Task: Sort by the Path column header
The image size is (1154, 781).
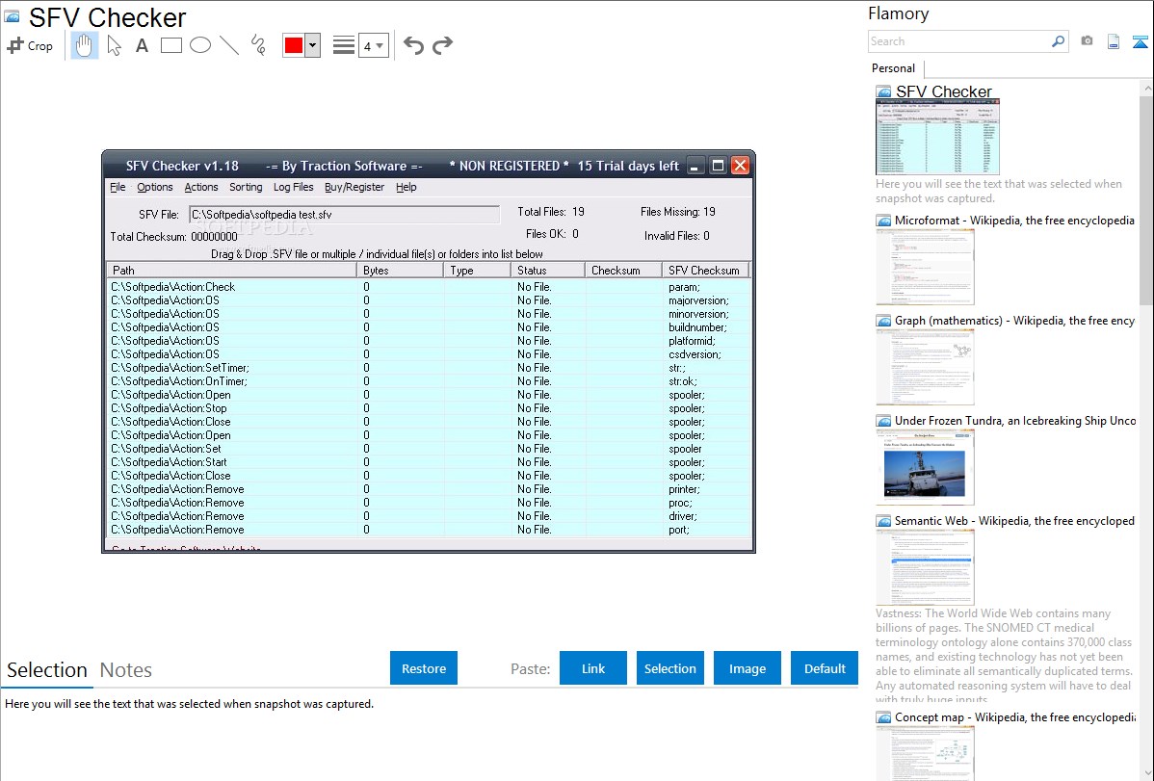Action: coord(231,271)
